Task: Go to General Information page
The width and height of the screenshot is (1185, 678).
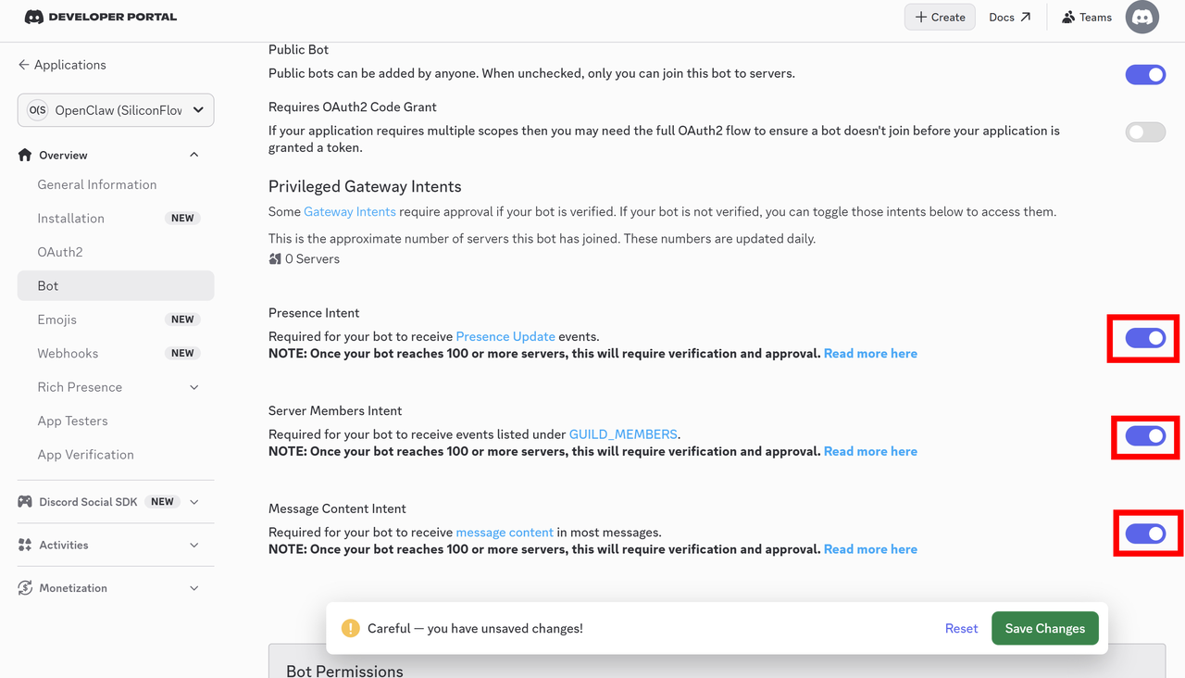Action: [97, 184]
